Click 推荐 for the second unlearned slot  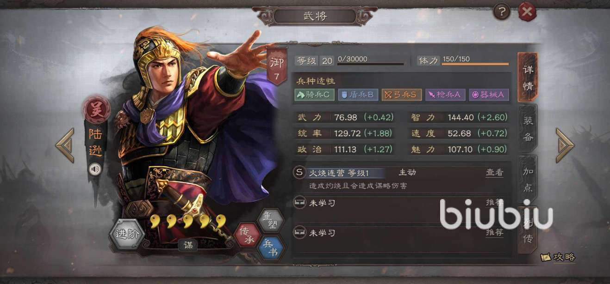(494, 232)
